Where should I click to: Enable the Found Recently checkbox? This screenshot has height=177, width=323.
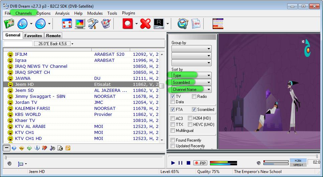click(173, 140)
